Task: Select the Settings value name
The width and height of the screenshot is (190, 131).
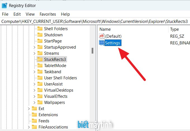Action: coord(113,43)
